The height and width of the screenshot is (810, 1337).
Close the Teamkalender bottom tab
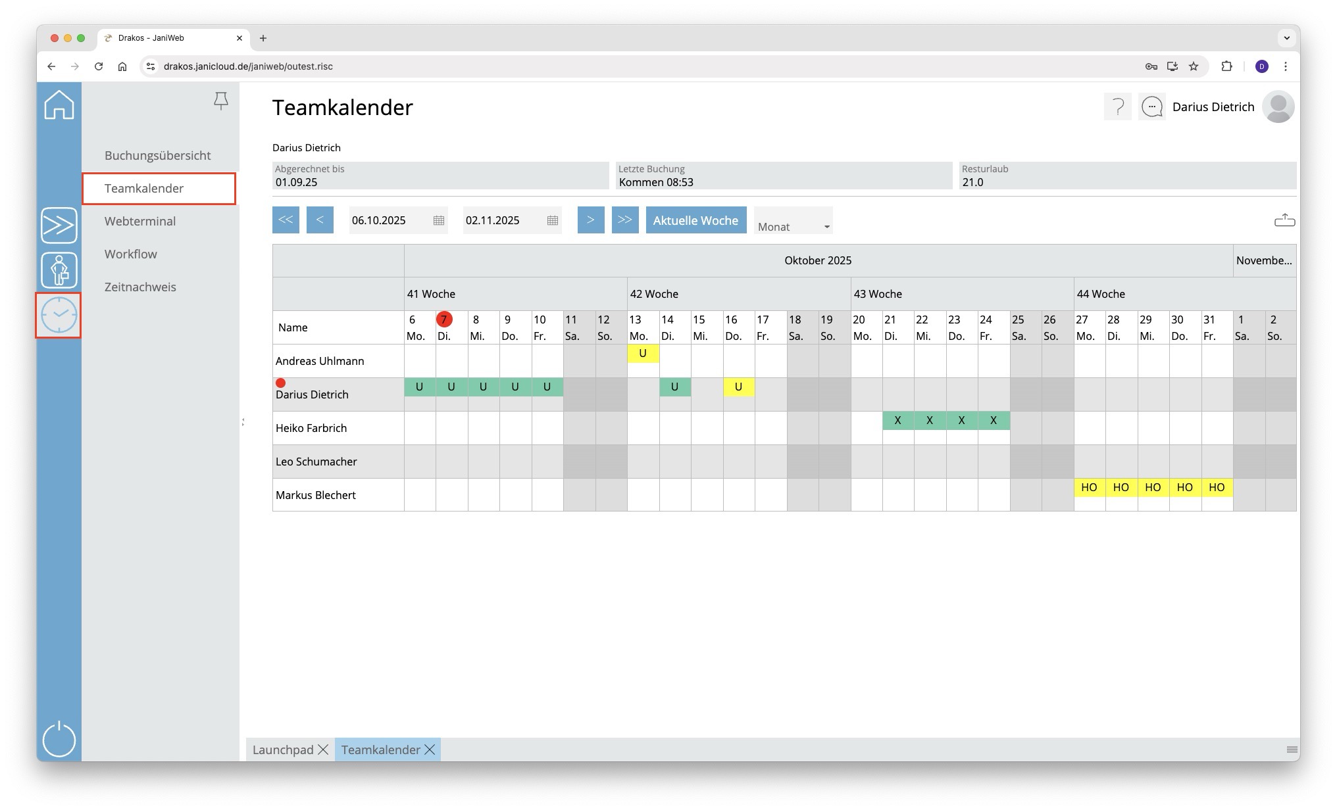[x=430, y=750]
